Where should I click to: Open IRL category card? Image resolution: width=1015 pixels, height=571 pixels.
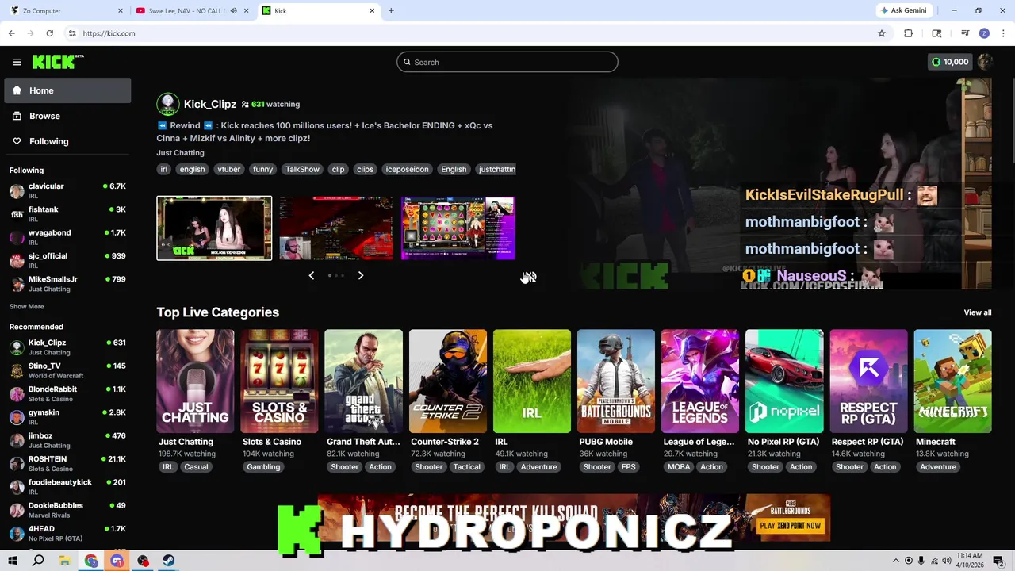tap(532, 381)
